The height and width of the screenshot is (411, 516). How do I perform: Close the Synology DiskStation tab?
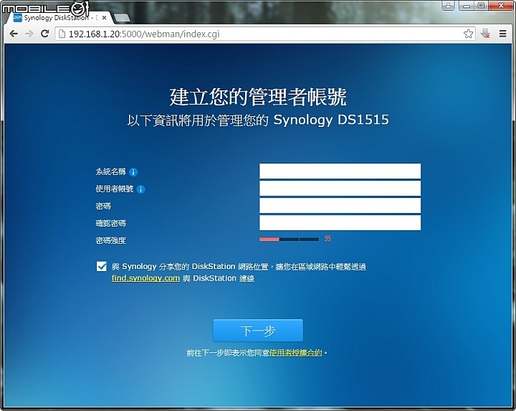click(105, 18)
